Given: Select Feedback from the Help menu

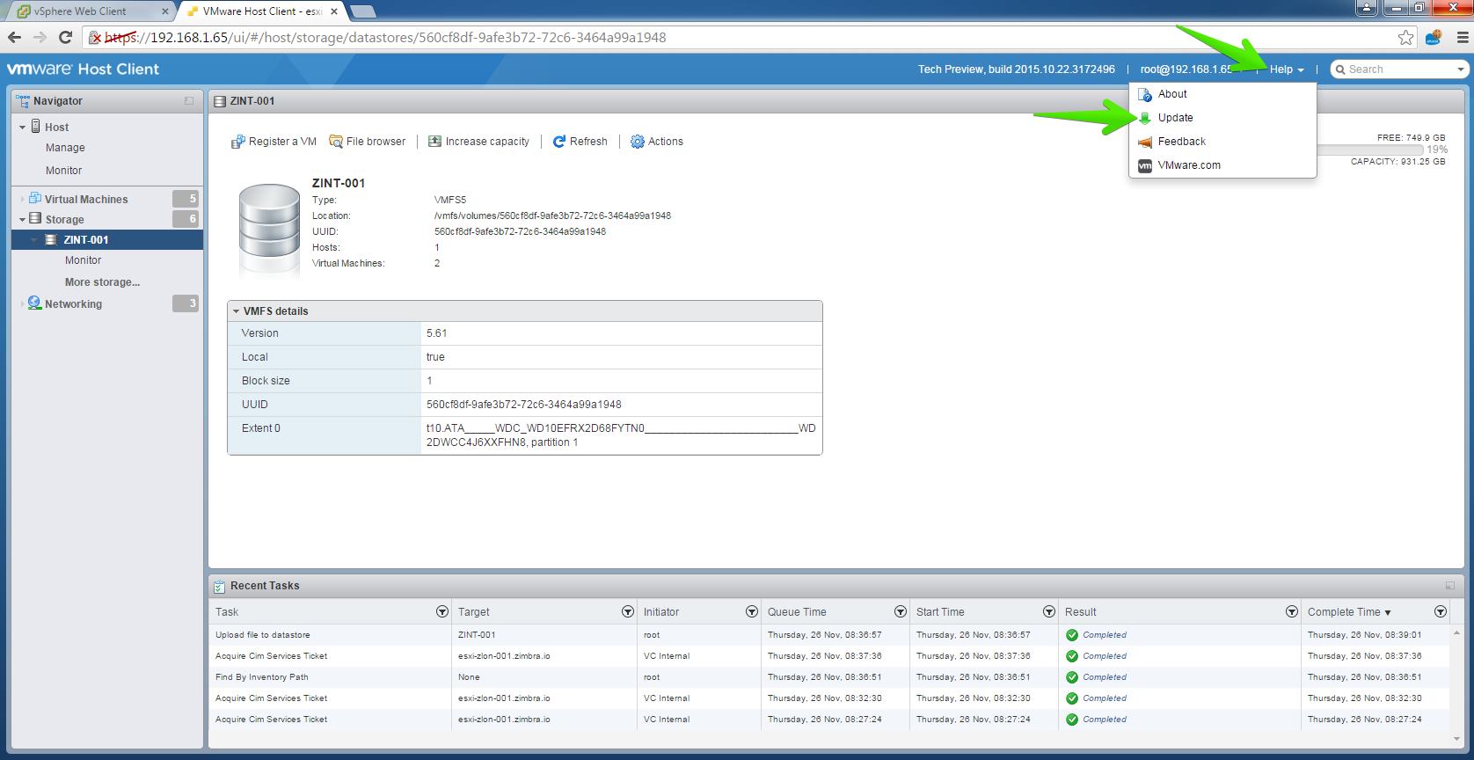Looking at the screenshot, I should click(1222, 142).
